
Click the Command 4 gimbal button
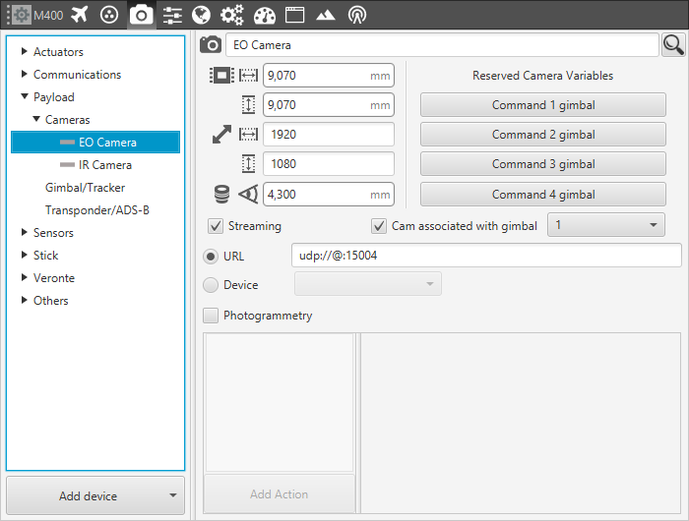pos(543,194)
